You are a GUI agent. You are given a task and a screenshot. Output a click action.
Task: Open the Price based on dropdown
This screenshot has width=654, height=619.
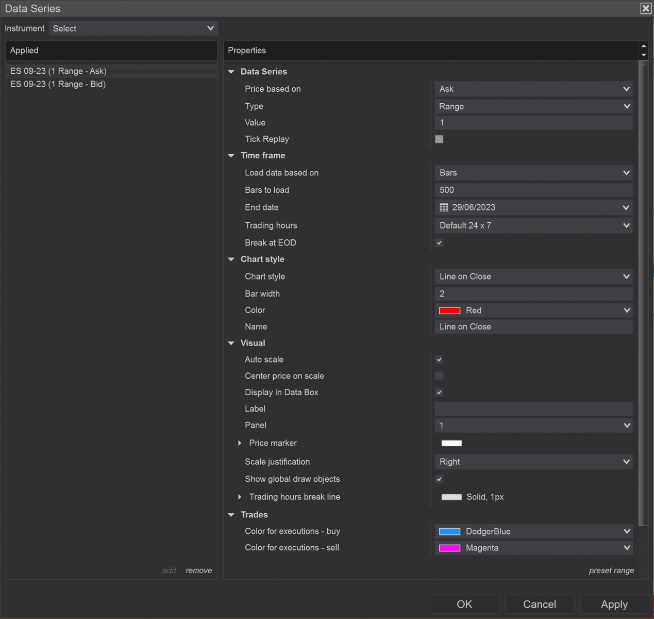pos(533,89)
